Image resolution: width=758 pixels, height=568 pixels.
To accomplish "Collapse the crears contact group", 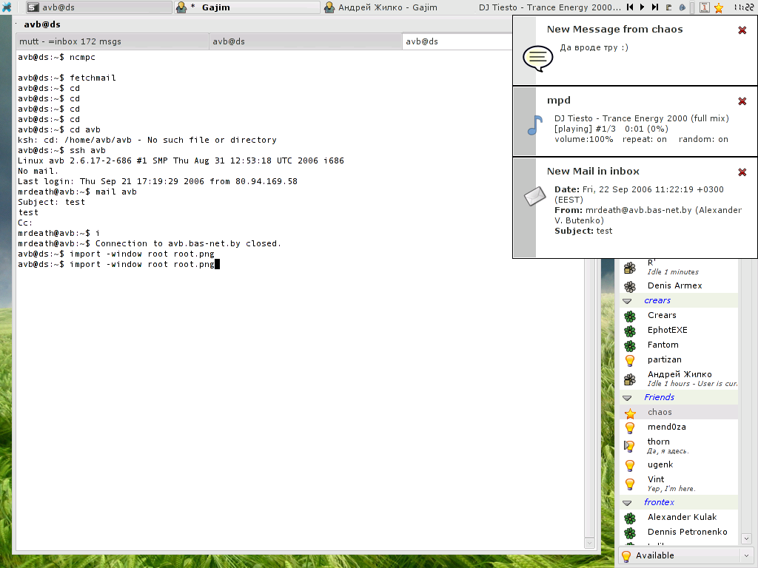I will pos(627,301).
